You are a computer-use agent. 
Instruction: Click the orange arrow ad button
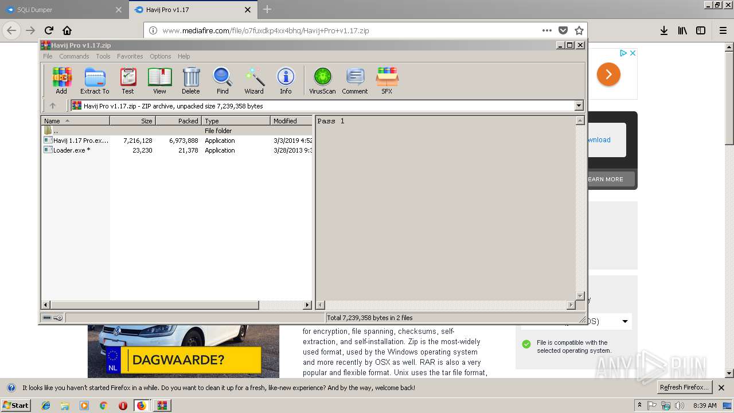click(608, 75)
